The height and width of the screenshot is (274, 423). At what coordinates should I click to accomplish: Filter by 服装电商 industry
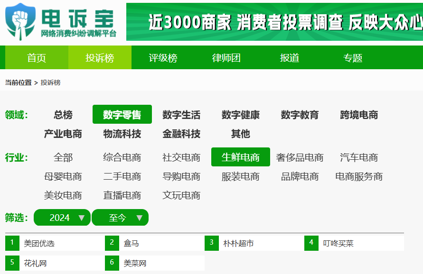(x=240, y=176)
